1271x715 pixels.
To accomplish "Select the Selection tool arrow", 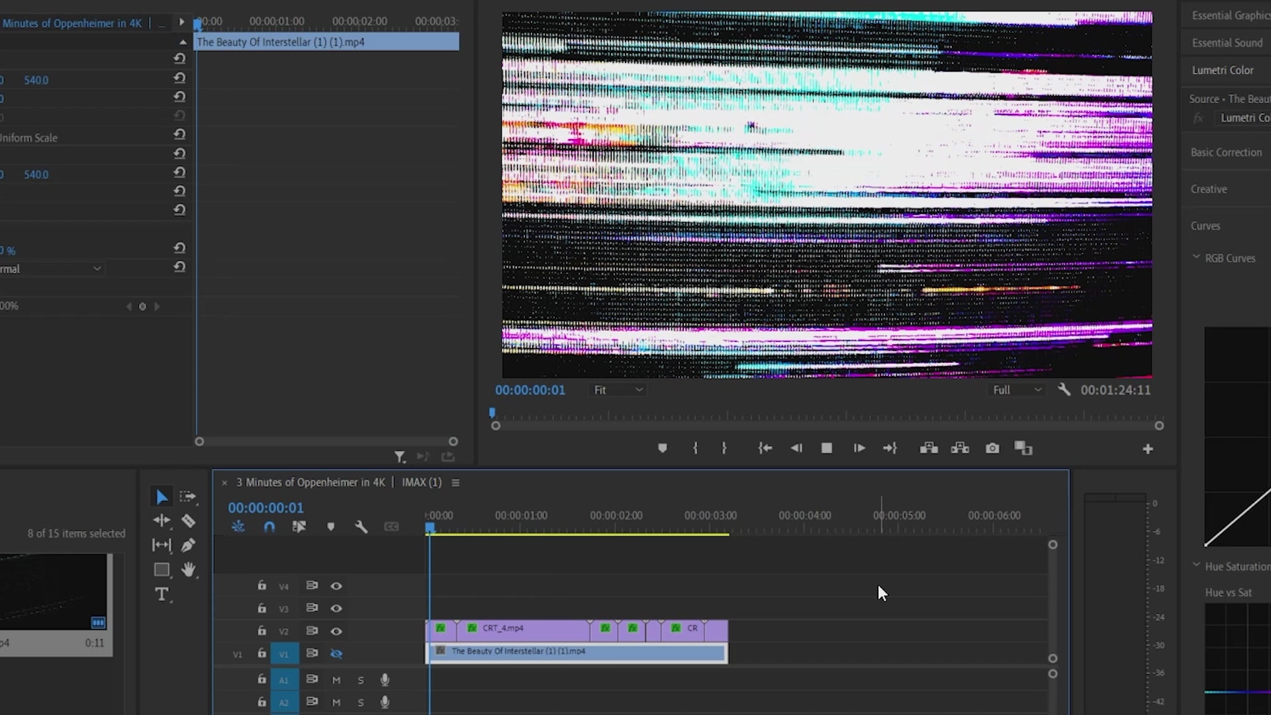I will click(162, 497).
